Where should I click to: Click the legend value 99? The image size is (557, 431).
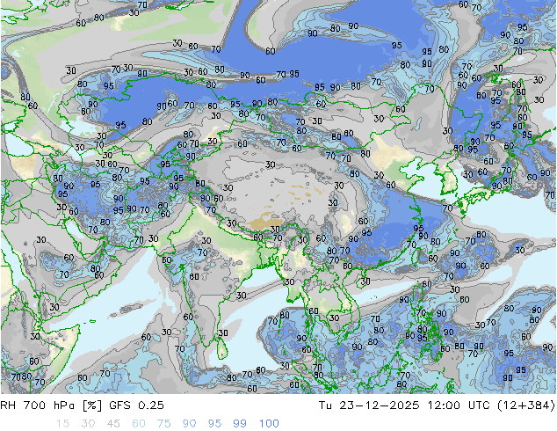pos(240,424)
